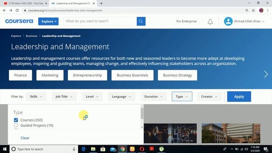Click the Windows taskbar search box
Viewport: 272px width, 153px height.
coord(43,149)
